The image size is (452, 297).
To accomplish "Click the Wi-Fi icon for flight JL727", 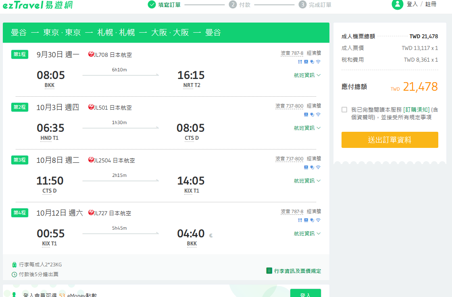I will [x=318, y=220].
